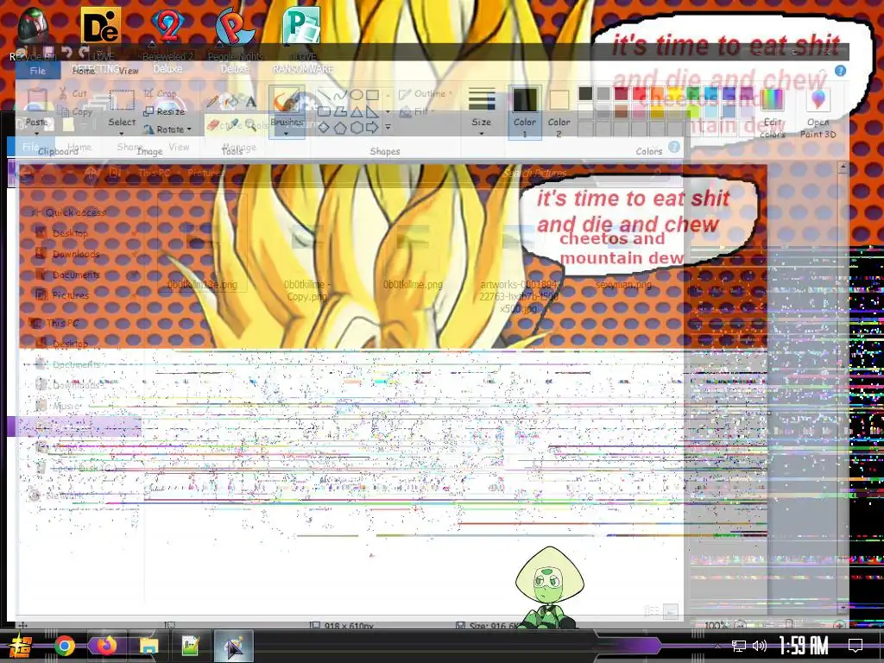Activate the Color picker eyedropper tool
The height and width of the screenshot is (663, 884).
(x=234, y=124)
